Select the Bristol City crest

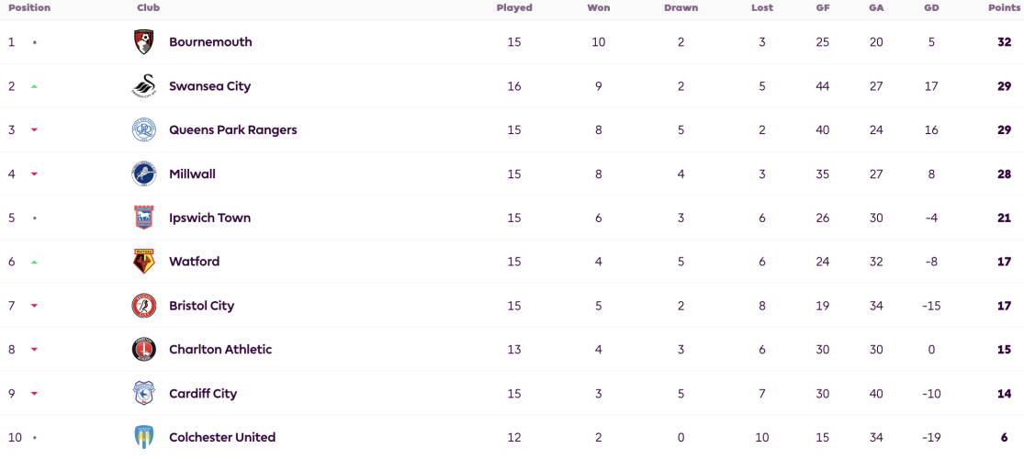click(143, 306)
